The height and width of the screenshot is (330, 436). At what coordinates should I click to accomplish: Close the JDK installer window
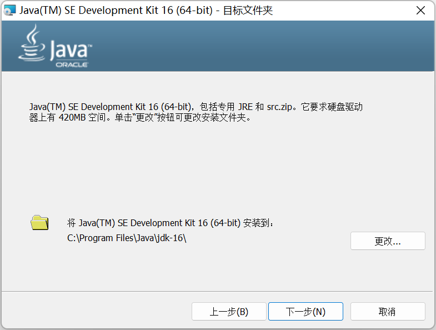click(420, 11)
